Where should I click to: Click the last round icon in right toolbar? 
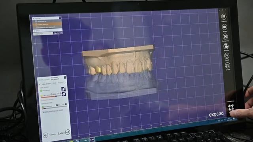tap(228, 65)
